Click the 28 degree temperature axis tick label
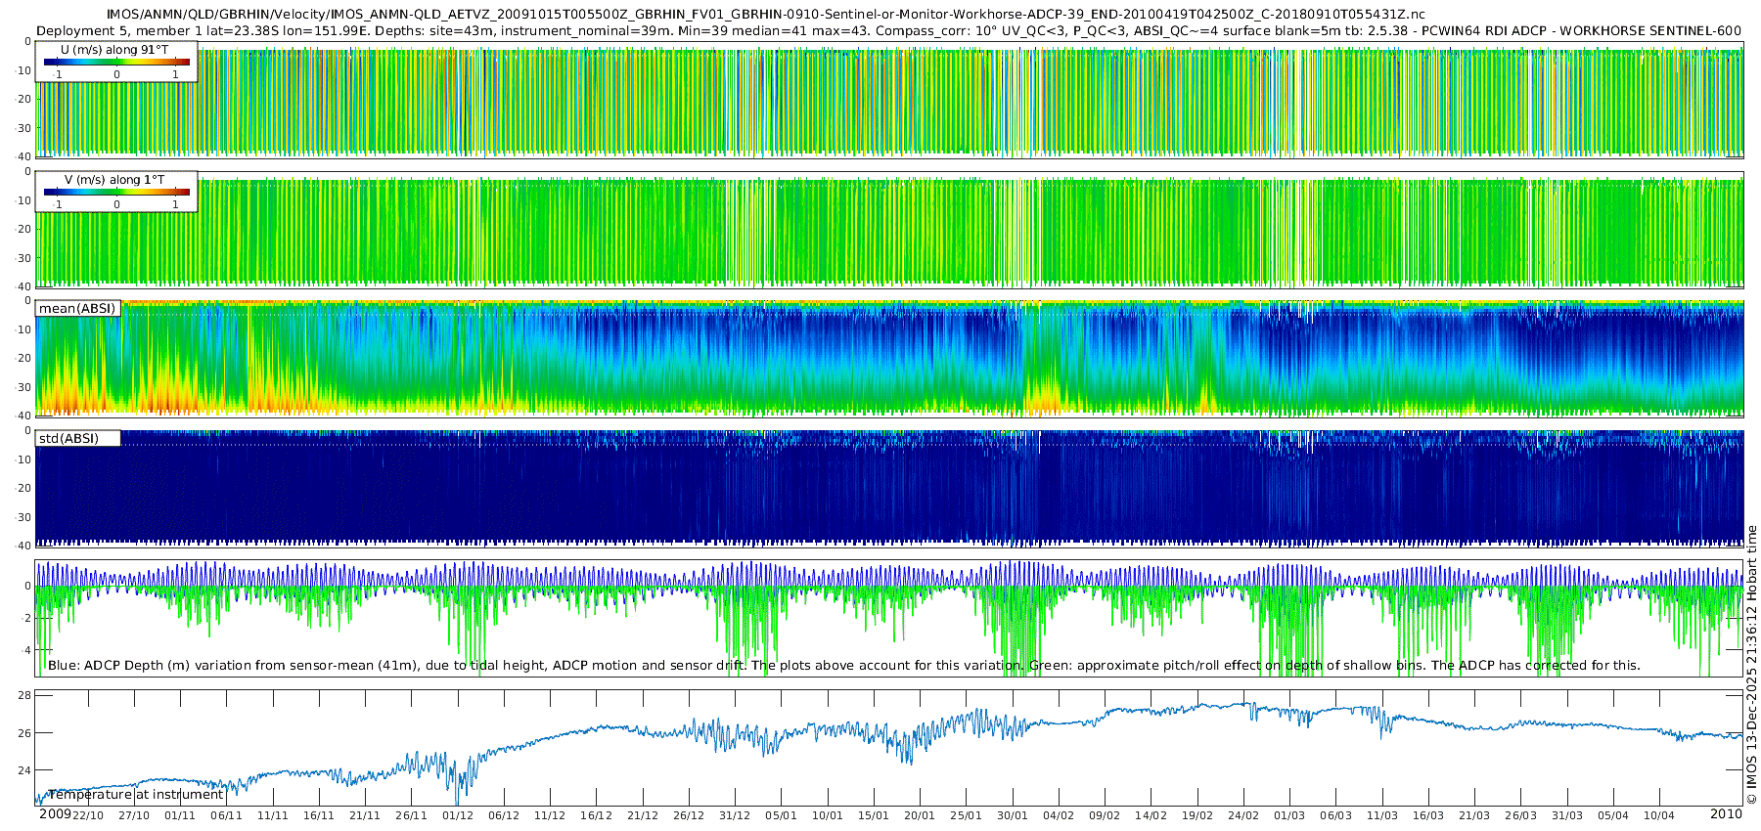 [x=24, y=696]
